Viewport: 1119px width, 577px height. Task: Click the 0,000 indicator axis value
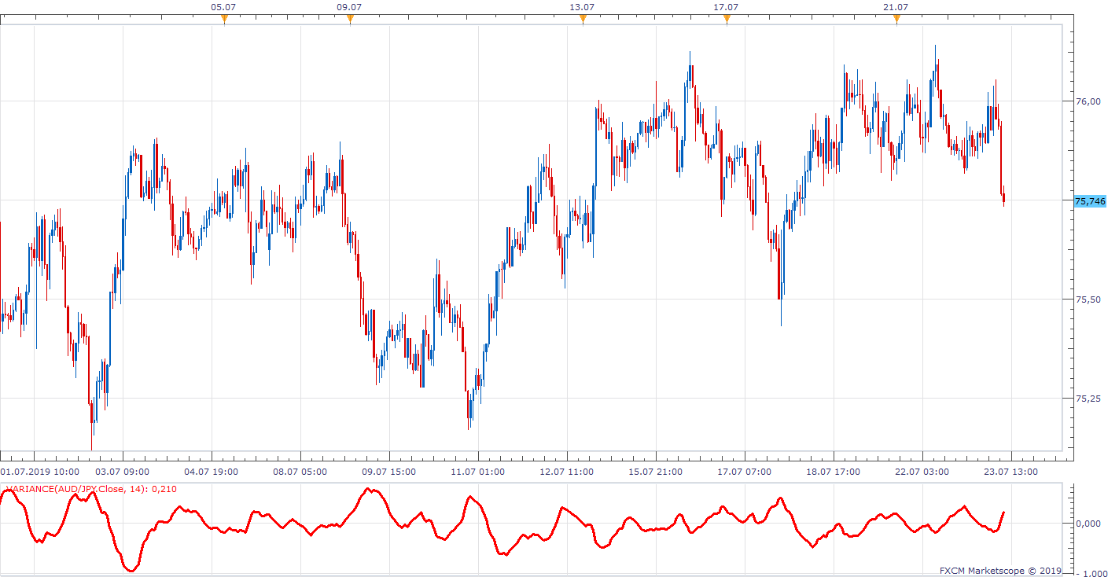click(x=1088, y=524)
